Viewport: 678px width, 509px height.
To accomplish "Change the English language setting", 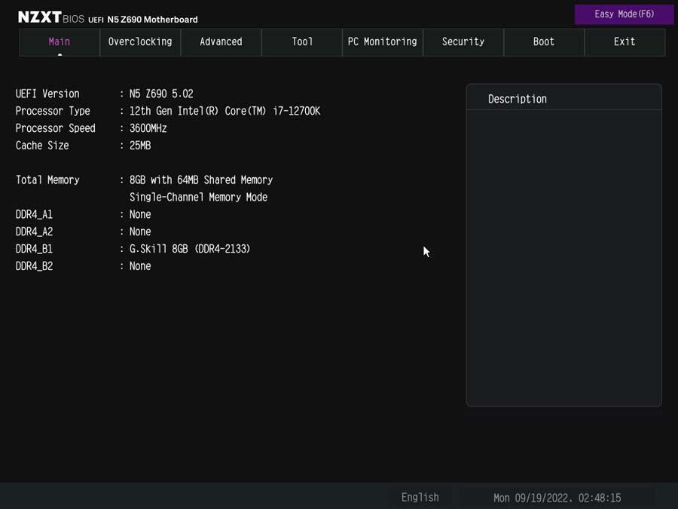I will click(420, 498).
